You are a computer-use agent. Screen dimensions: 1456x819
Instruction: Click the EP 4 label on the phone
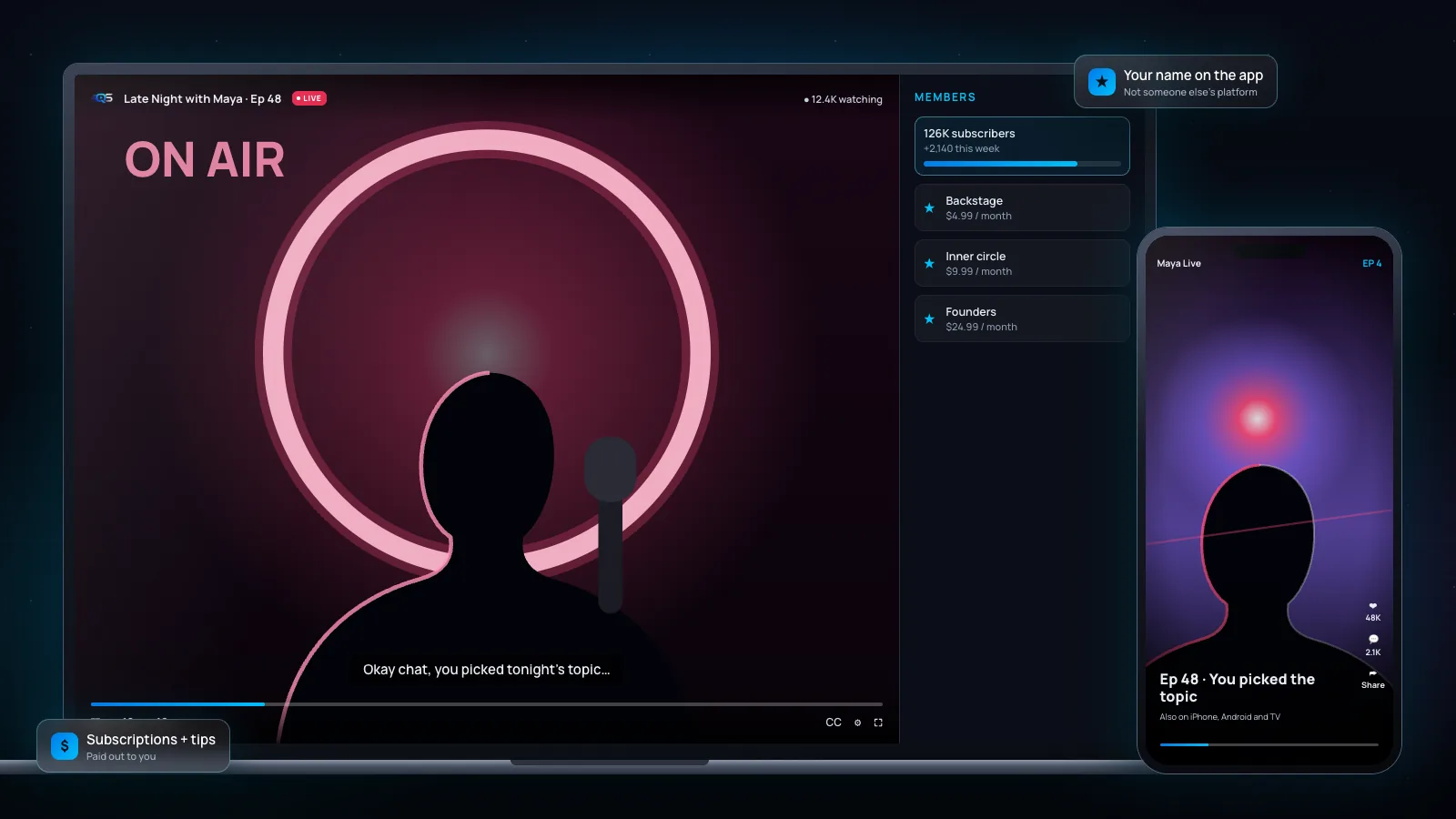click(1371, 263)
